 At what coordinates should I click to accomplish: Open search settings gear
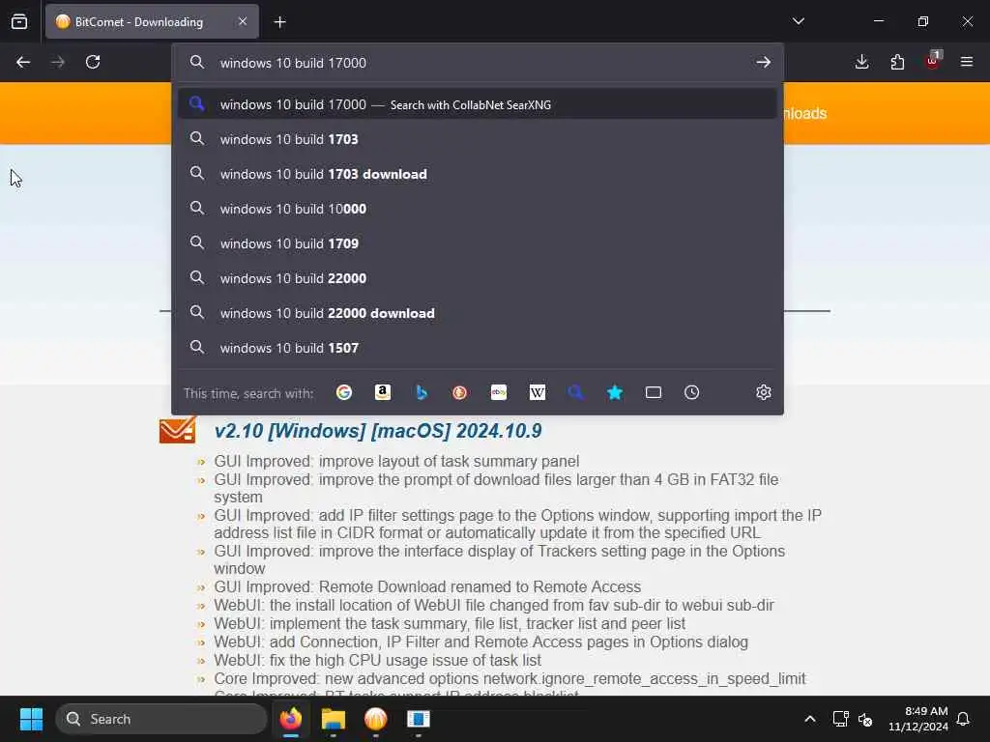click(764, 392)
